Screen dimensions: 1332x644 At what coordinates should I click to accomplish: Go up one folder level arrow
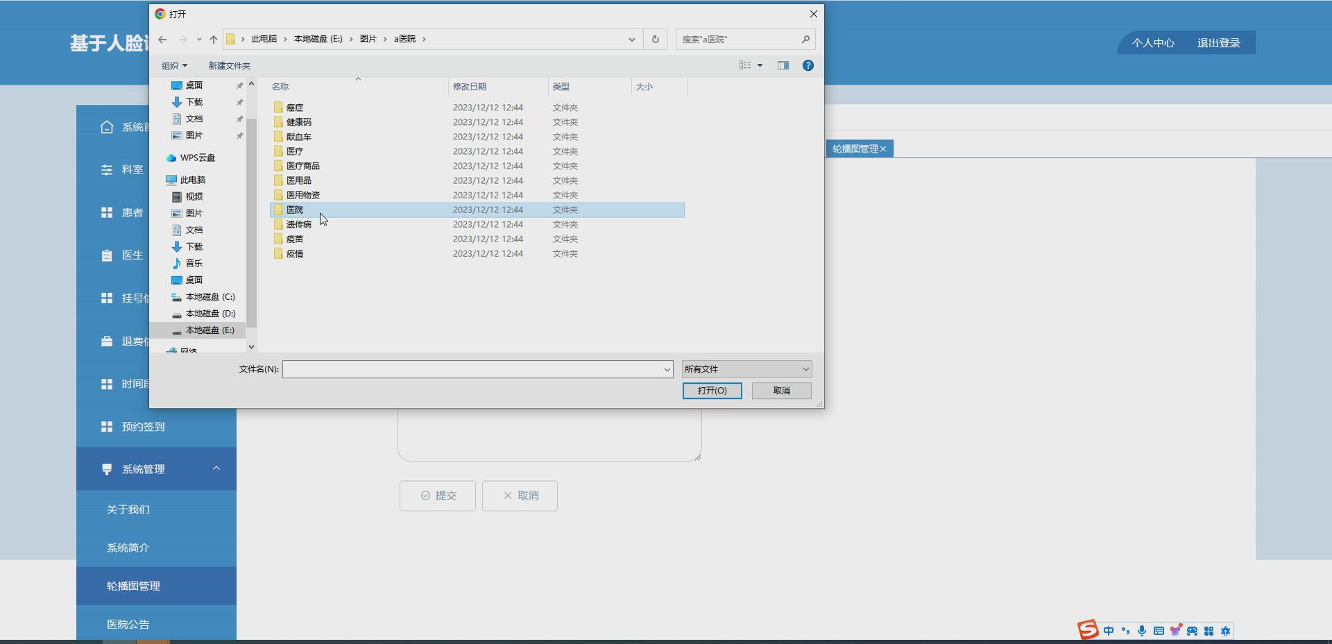[x=214, y=40]
